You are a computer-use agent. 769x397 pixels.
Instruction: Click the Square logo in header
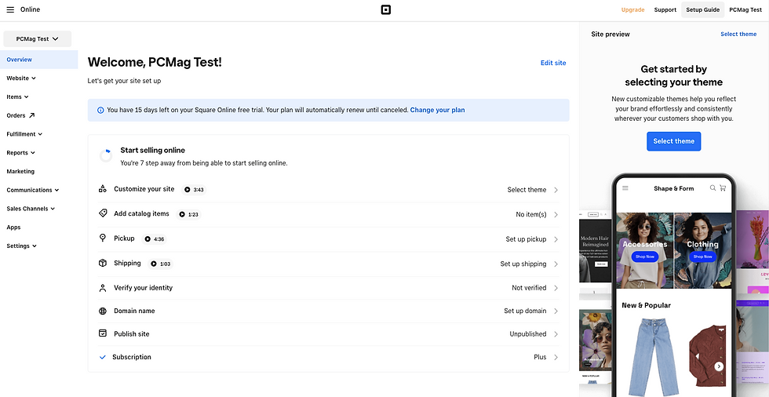(x=386, y=9)
